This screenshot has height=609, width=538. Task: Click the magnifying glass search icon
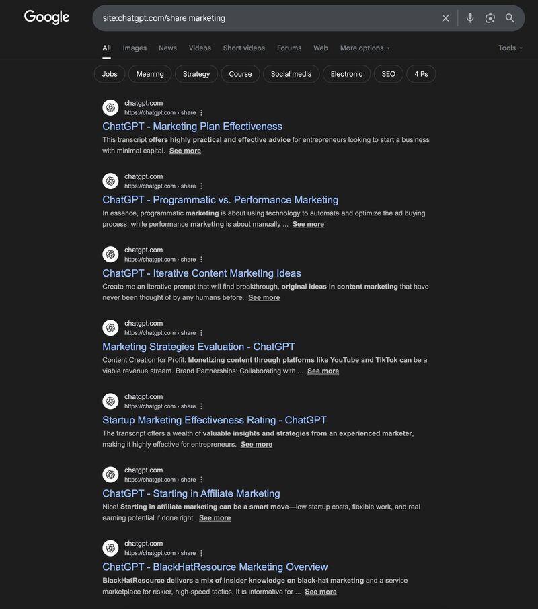coord(510,18)
